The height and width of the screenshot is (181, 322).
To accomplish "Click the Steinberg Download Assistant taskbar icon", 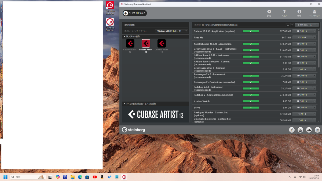I will [x=124, y=177].
